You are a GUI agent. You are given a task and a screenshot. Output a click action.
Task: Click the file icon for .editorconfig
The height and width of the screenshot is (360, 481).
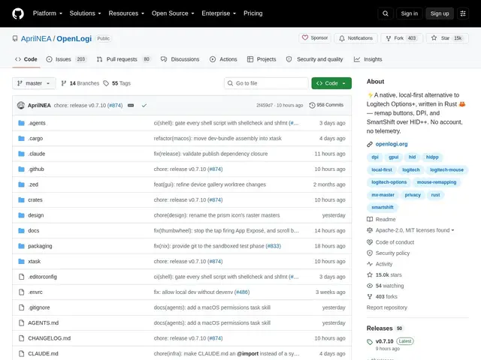[x=21, y=277]
